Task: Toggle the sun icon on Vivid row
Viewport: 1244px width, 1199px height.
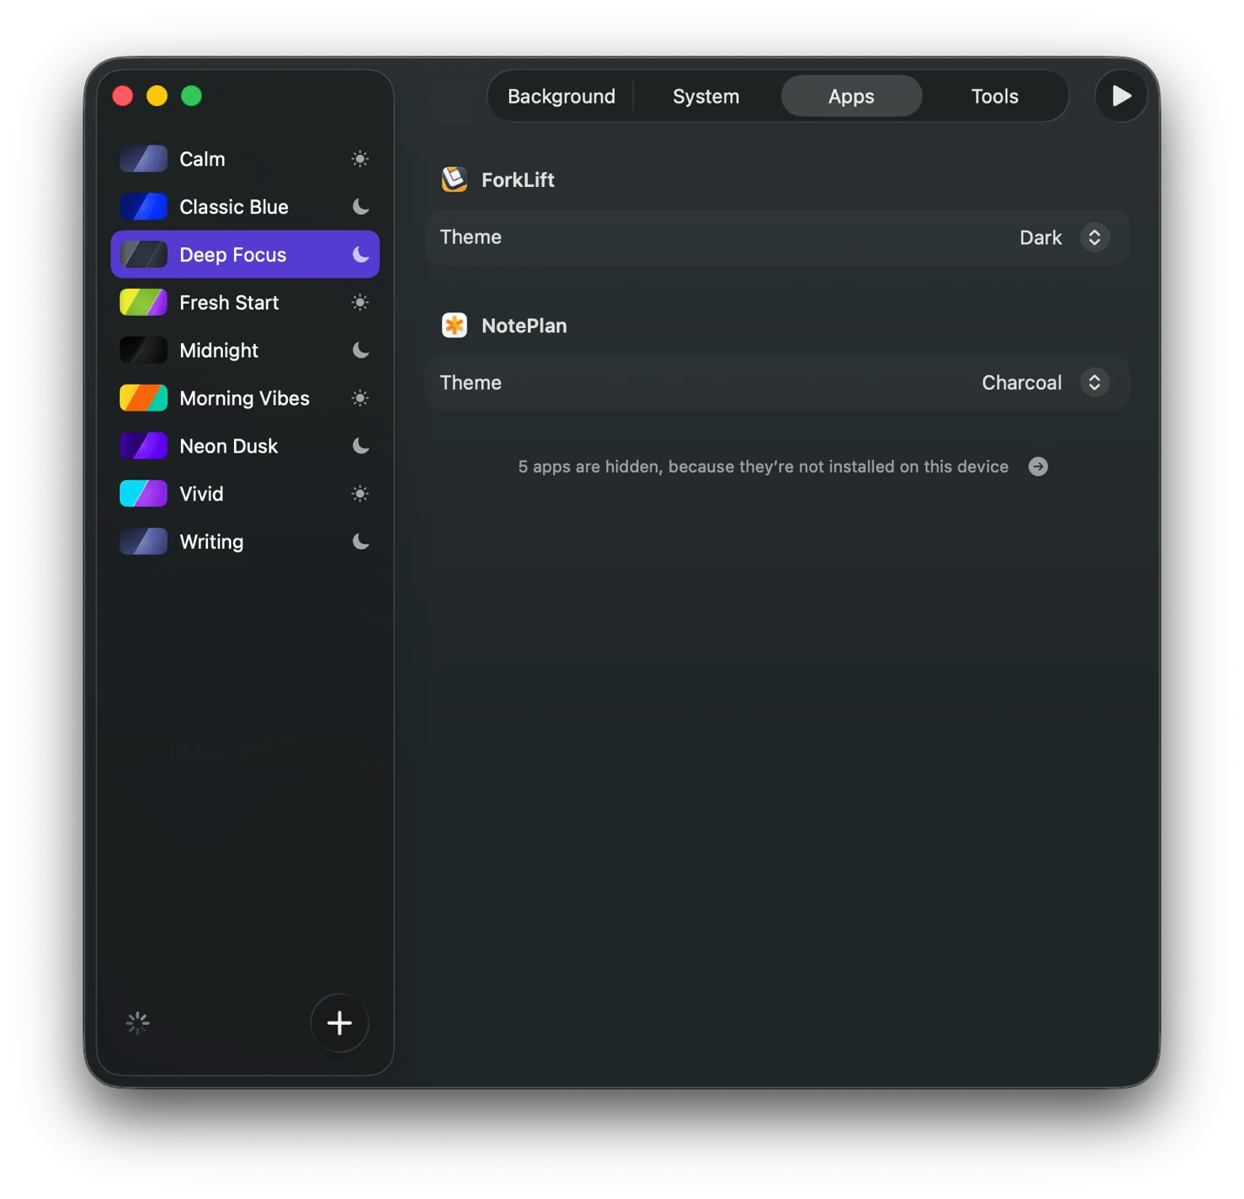Action: coord(360,494)
